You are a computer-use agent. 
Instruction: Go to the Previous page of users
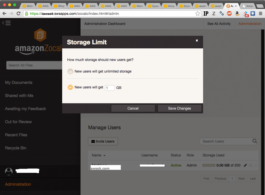click(x=220, y=179)
